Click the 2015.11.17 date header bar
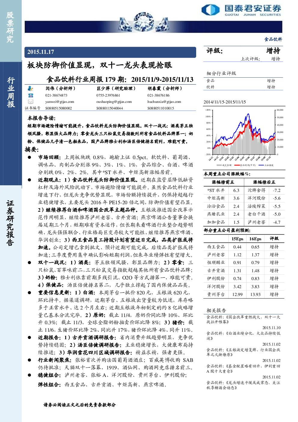This screenshot has width=298, height=422. click(110, 52)
